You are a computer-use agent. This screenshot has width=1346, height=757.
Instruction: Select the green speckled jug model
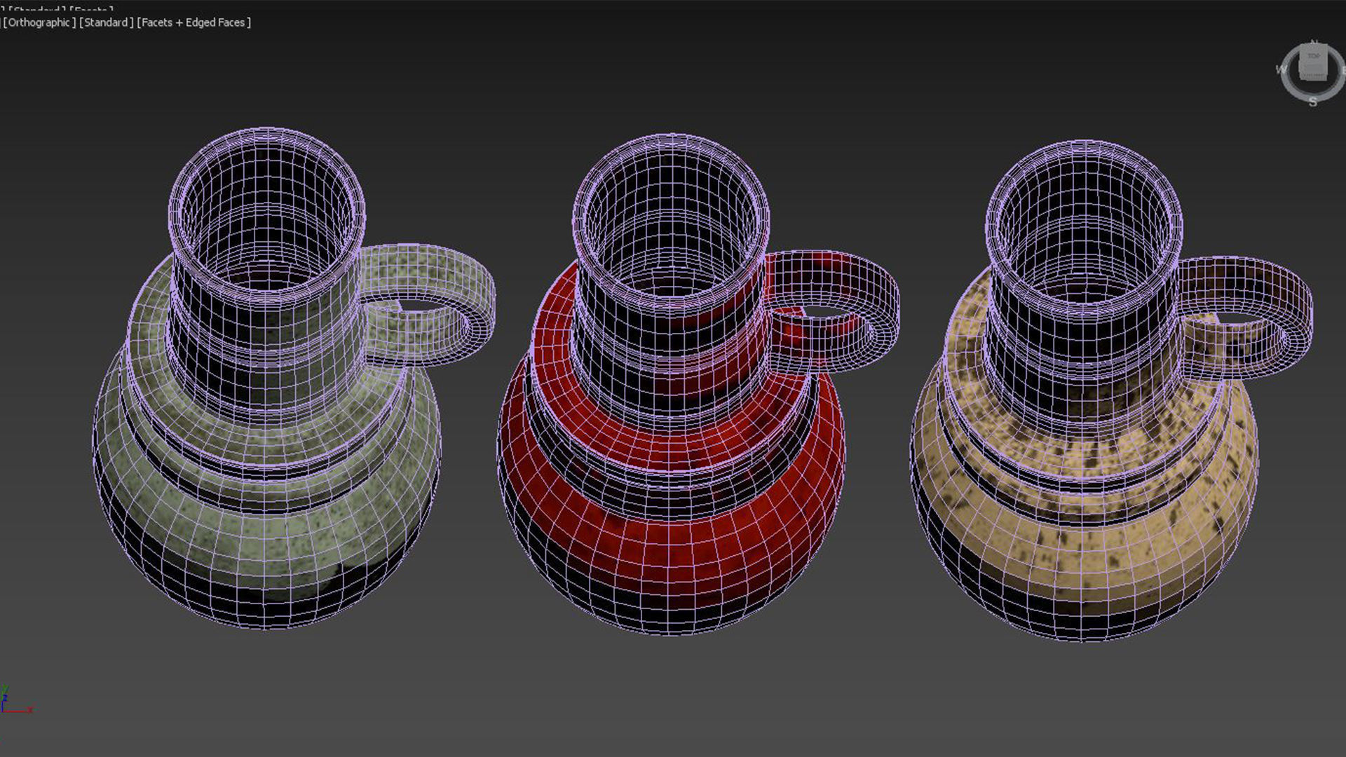pyautogui.click(x=294, y=378)
